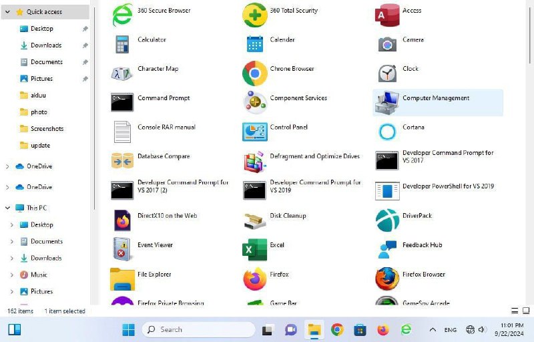The image size is (534, 342).
Task: Click the Chrome Browser icon
Action: click(x=254, y=73)
